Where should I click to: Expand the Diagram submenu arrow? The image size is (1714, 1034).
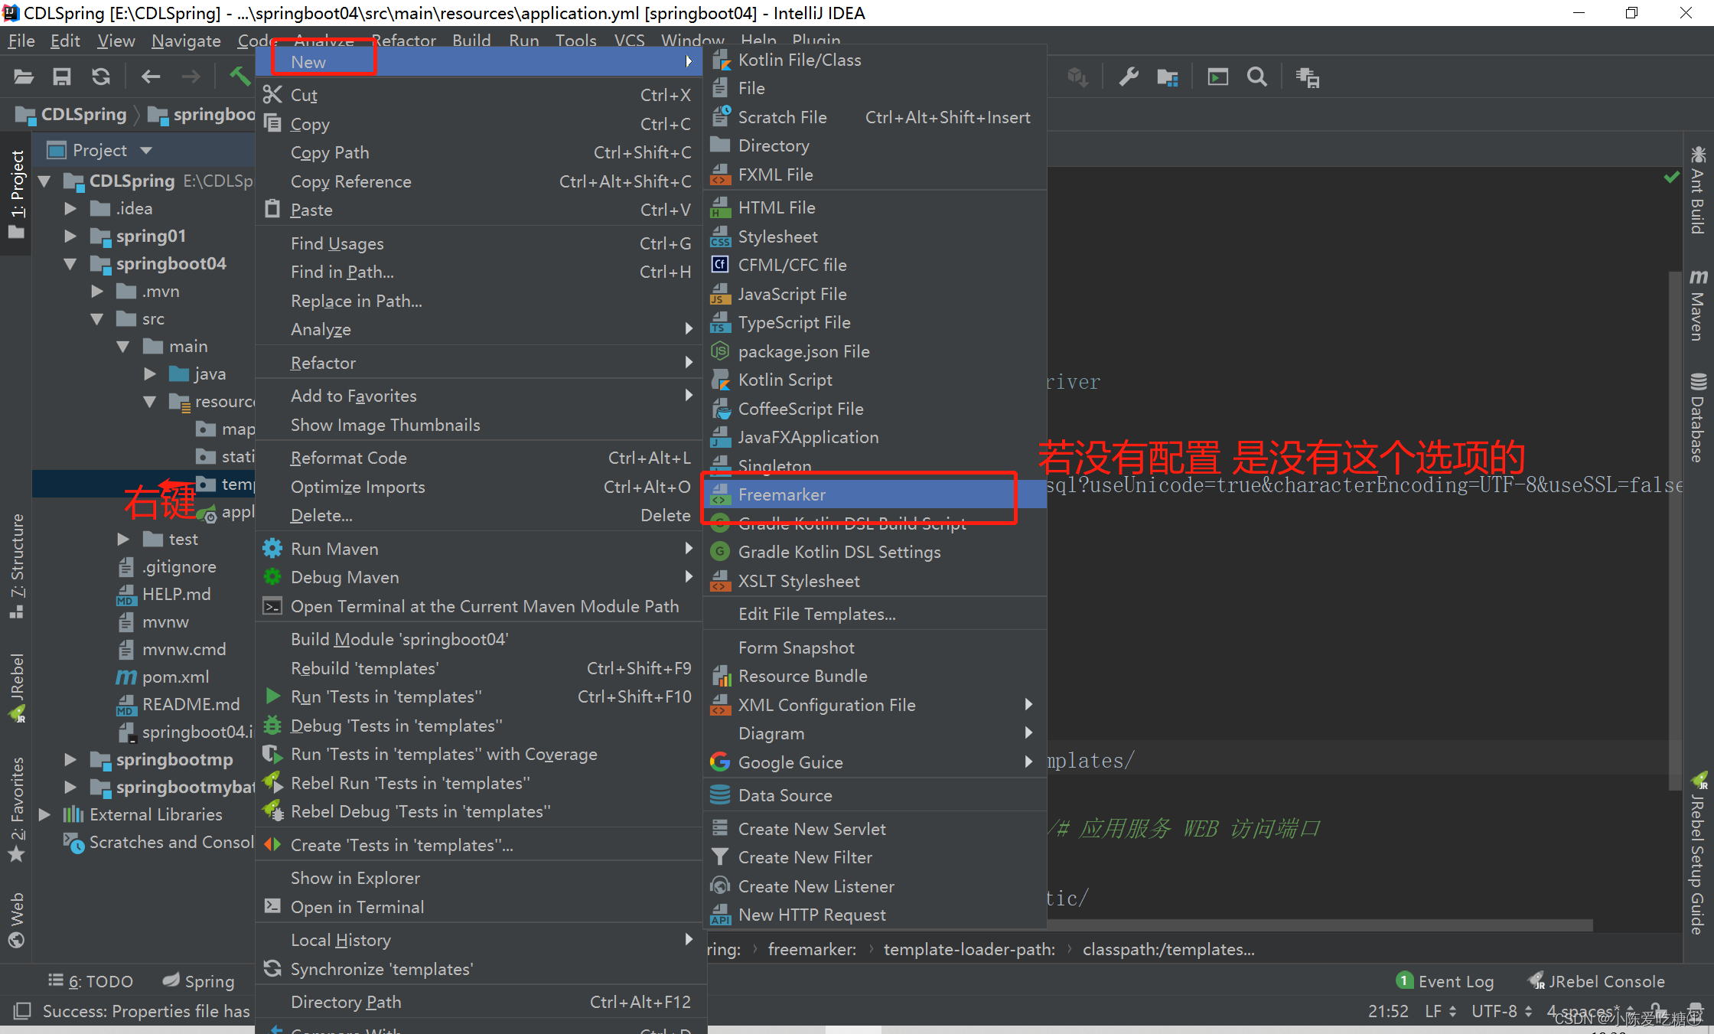pos(1028,733)
